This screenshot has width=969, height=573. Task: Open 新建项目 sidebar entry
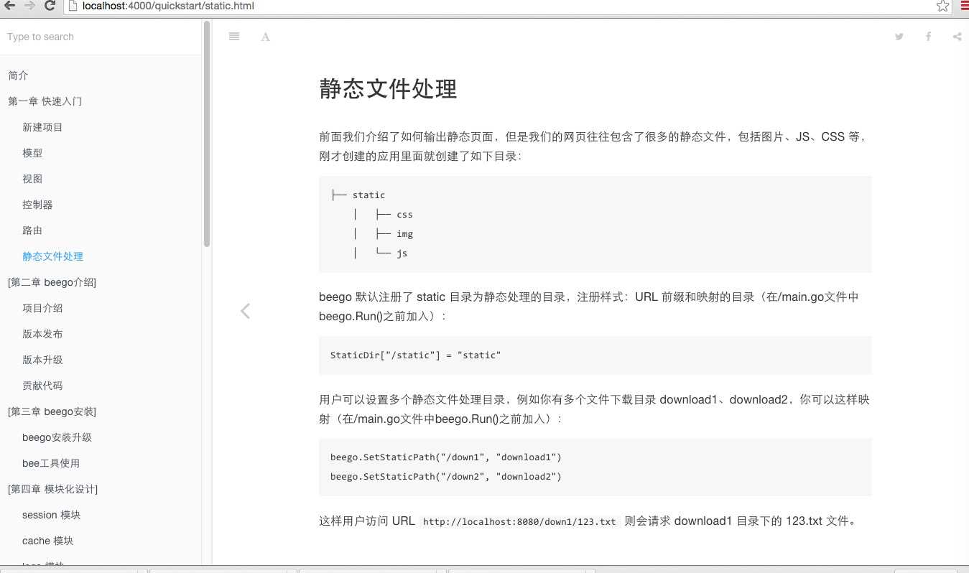pos(42,127)
